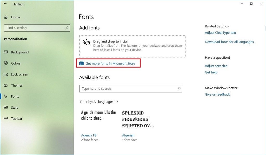The width and height of the screenshot is (266, 155).
Task: Click Get more fonts in Microsoft Store
Action: 110,64
